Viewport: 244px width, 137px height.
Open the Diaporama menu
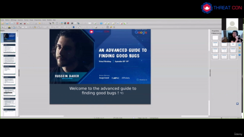pyautogui.click(x=38, y=20)
